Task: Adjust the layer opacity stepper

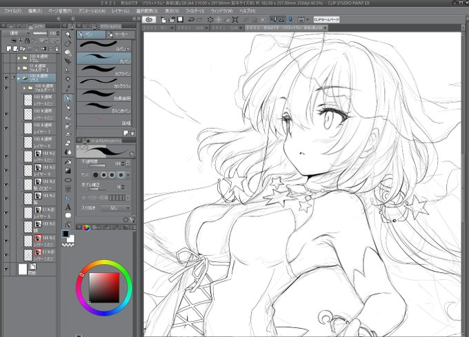Action: click(59, 33)
